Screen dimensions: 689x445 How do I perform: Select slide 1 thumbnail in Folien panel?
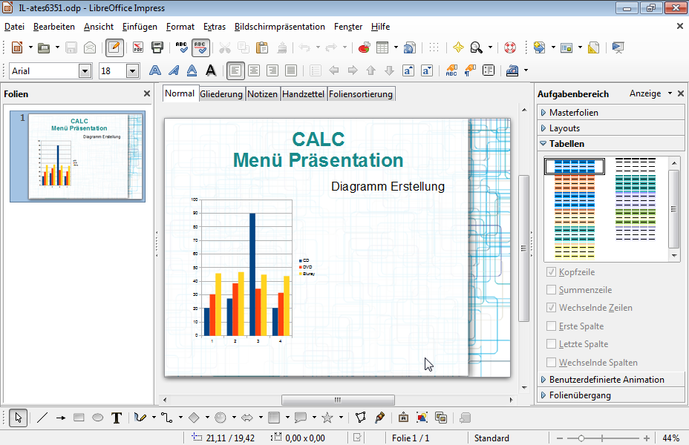(x=78, y=156)
